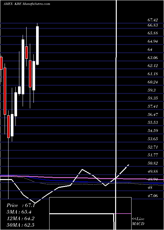Click the 65.88 price axis label
The width and height of the screenshot is (164, 230).
(152, 33)
